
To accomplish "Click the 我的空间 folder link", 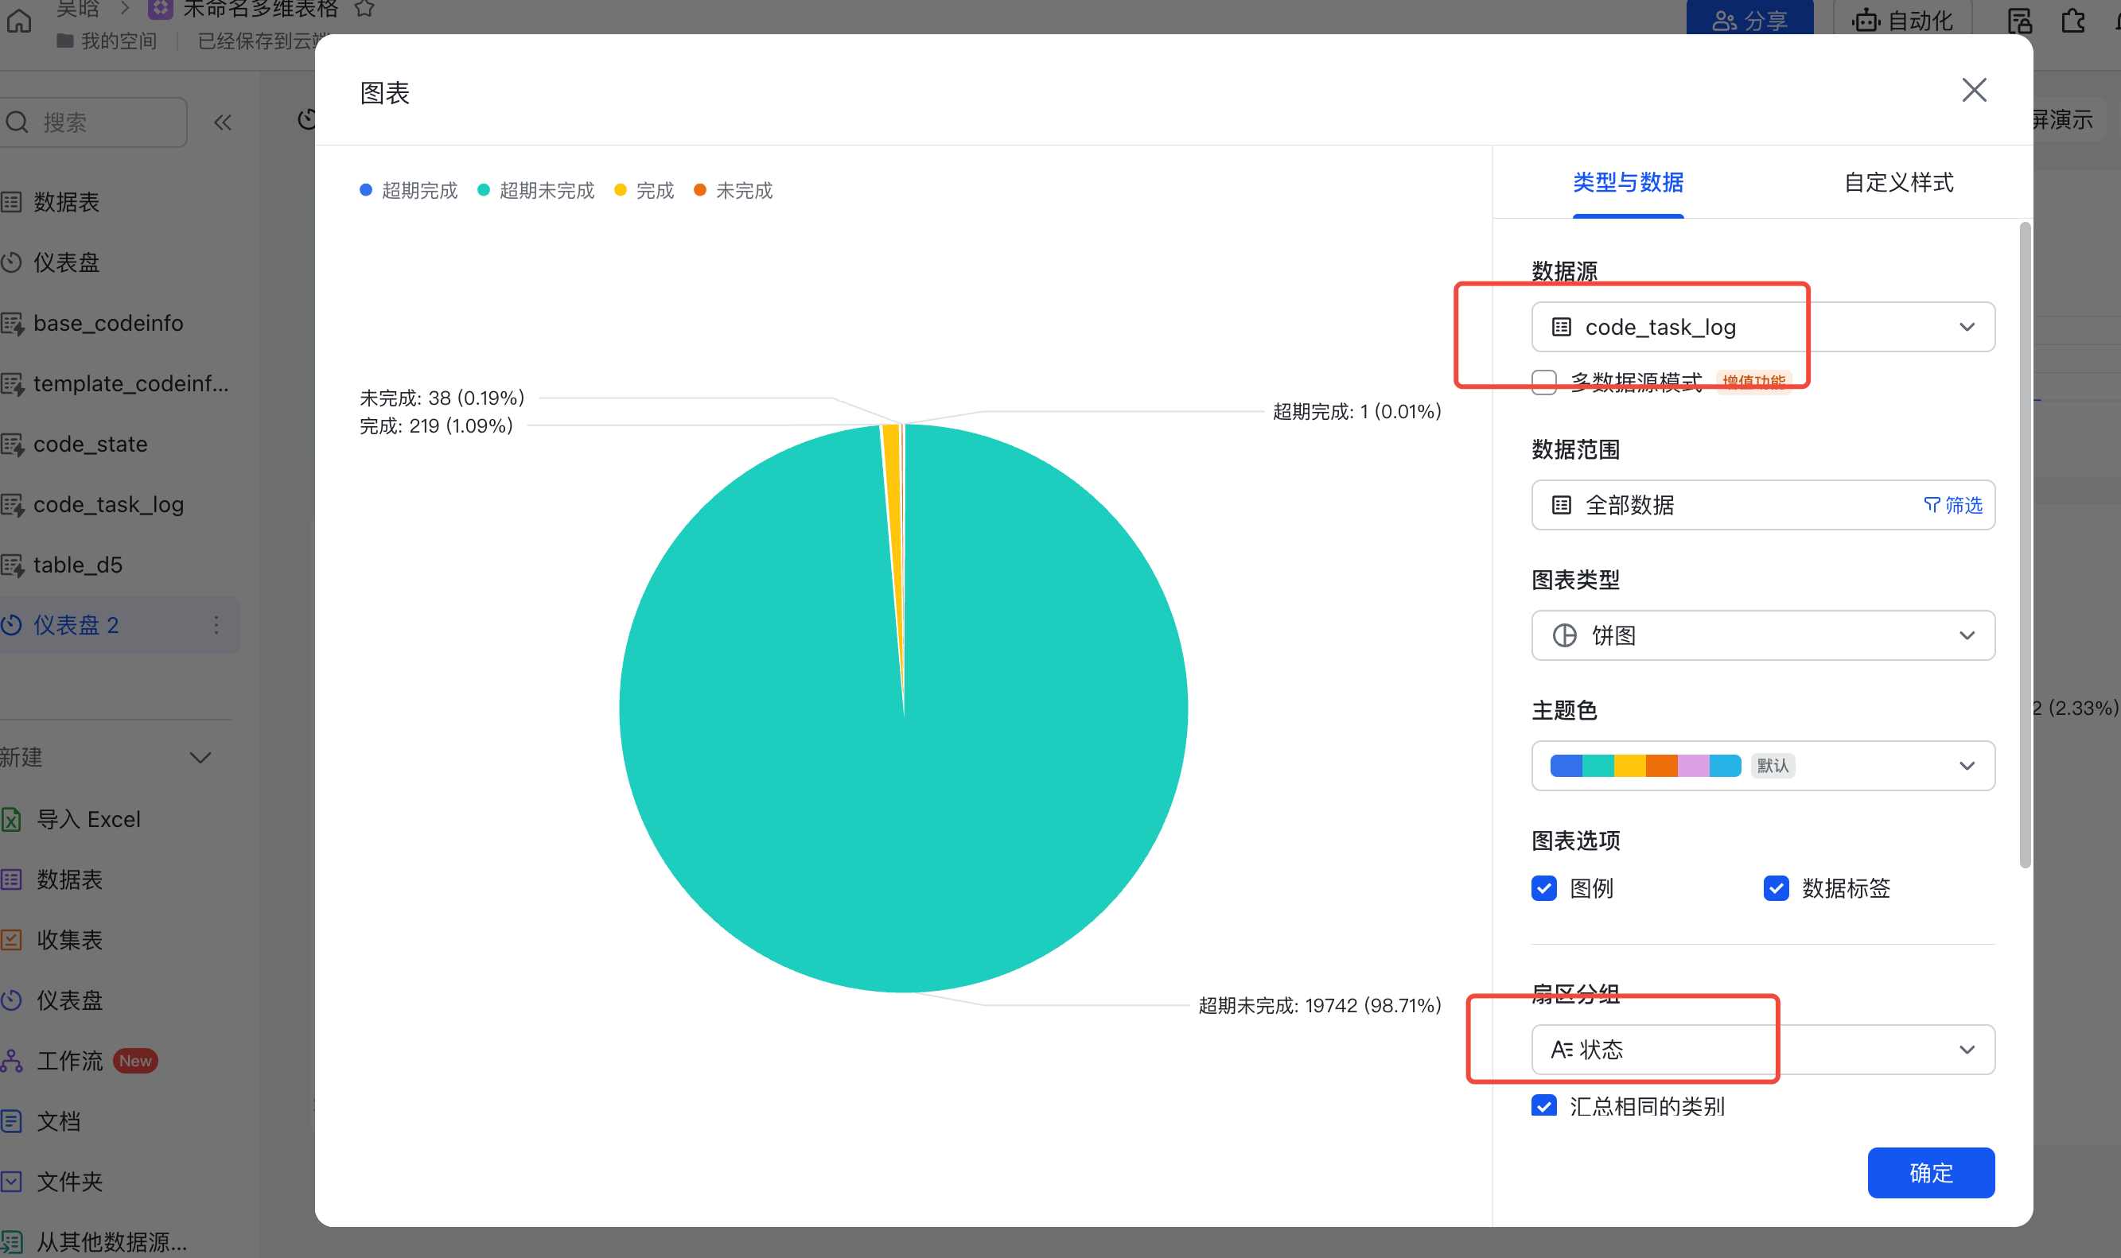I will pyautogui.click(x=107, y=41).
